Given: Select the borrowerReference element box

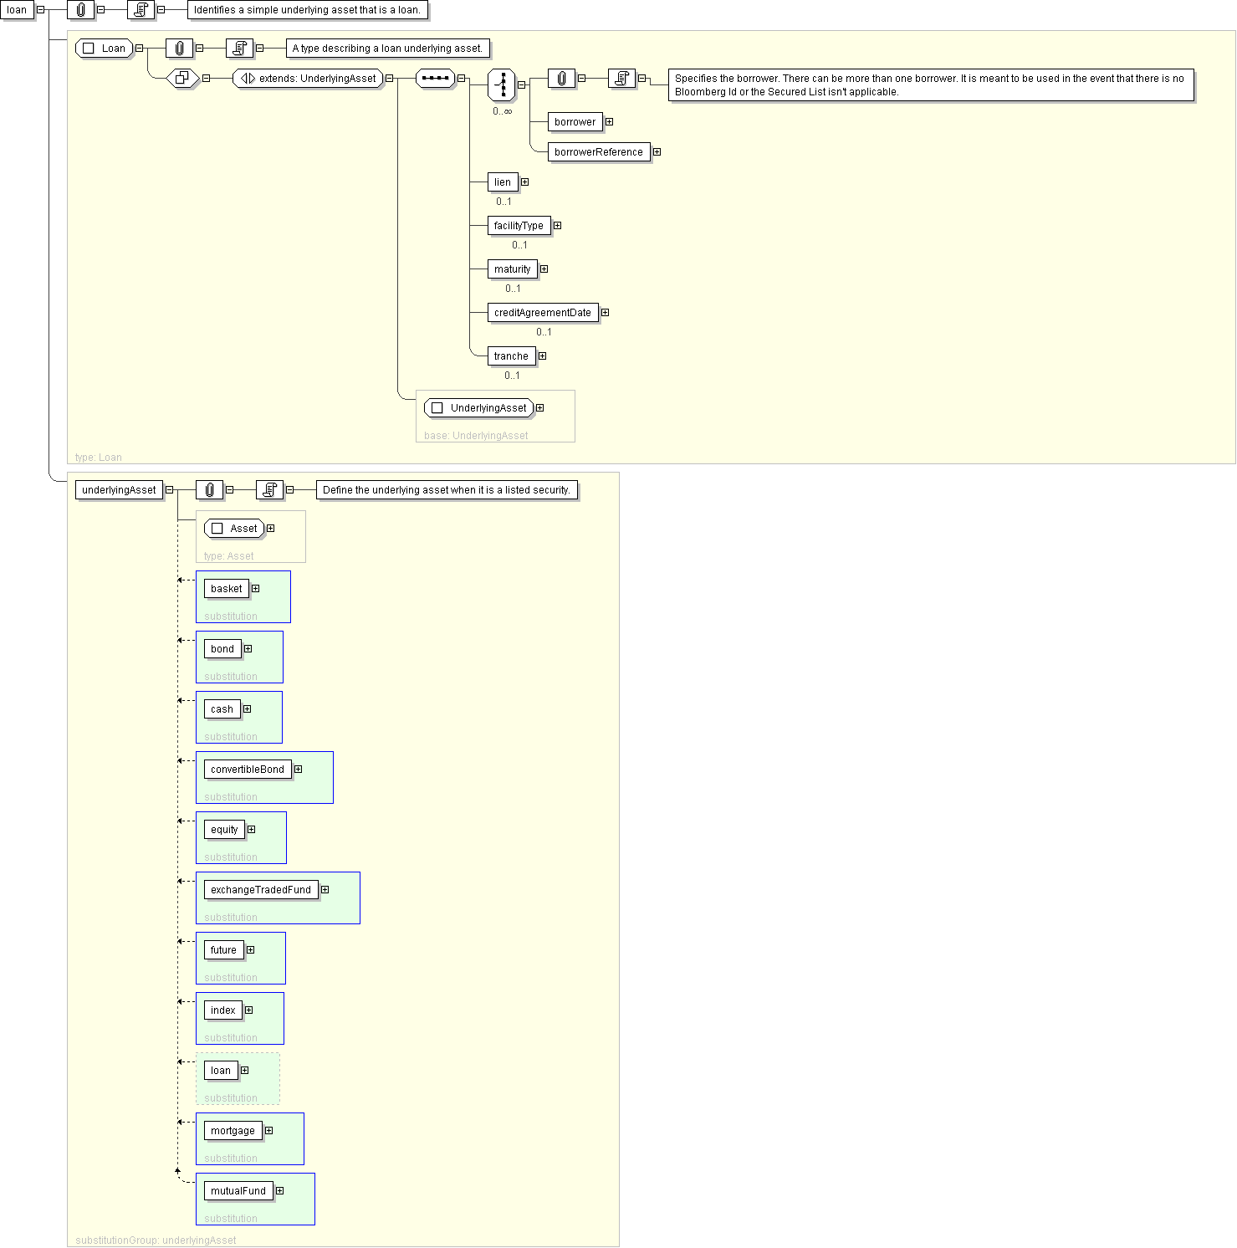Looking at the screenshot, I should (599, 152).
